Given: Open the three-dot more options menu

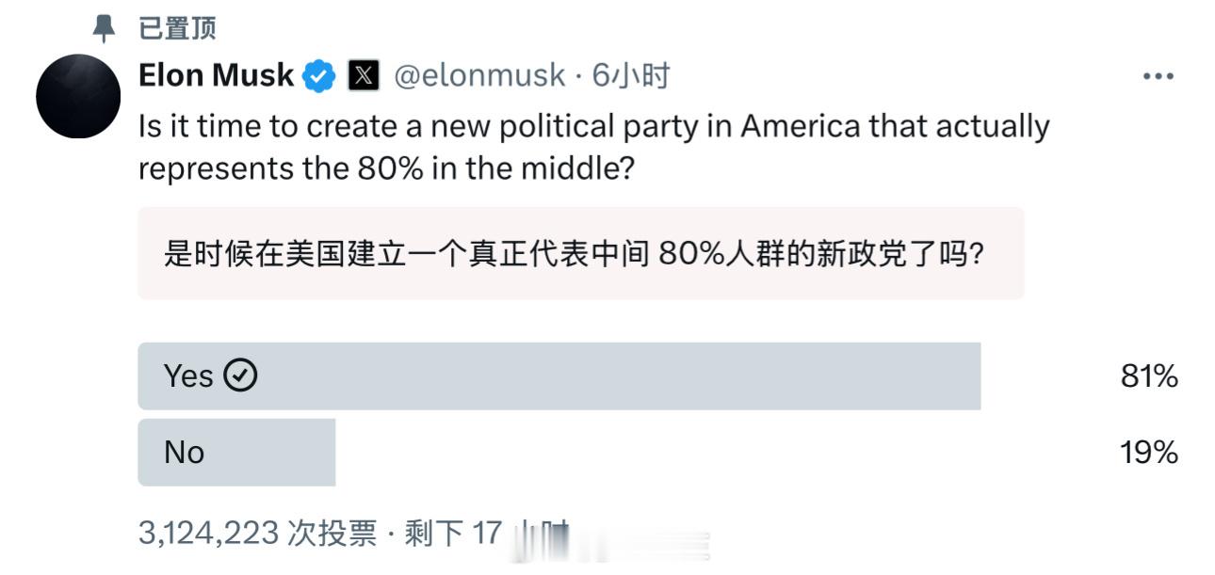Looking at the screenshot, I should click(1158, 76).
